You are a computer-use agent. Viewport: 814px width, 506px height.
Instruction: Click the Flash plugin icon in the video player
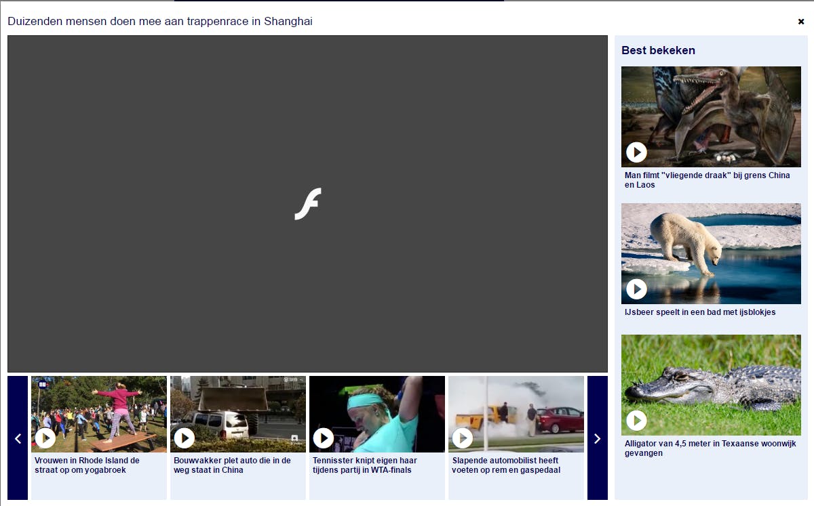pos(307,204)
